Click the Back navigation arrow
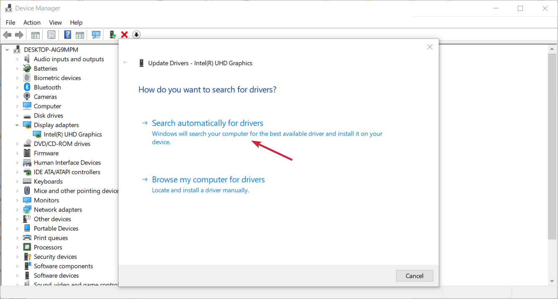This screenshot has height=299, width=558. pyautogui.click(x=7, y=34)
